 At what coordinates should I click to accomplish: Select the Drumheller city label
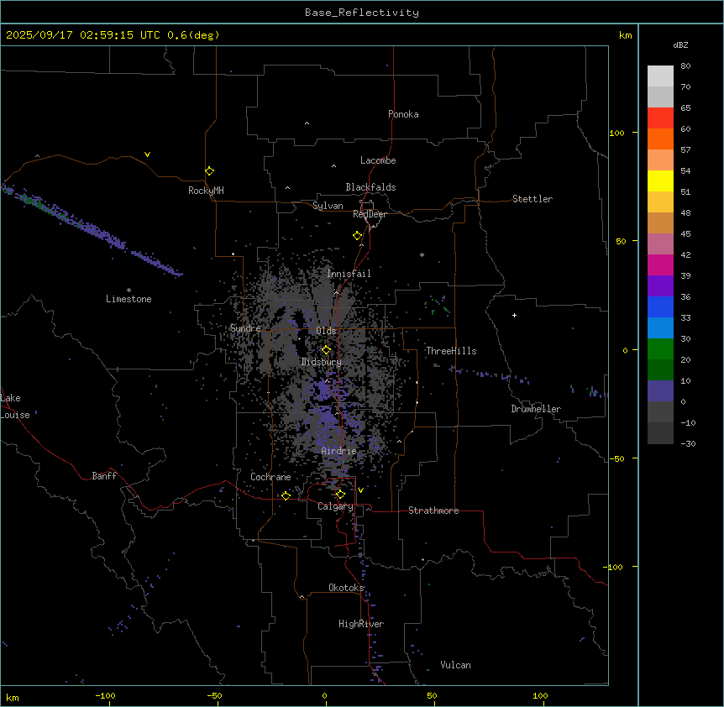click(535, 409)
